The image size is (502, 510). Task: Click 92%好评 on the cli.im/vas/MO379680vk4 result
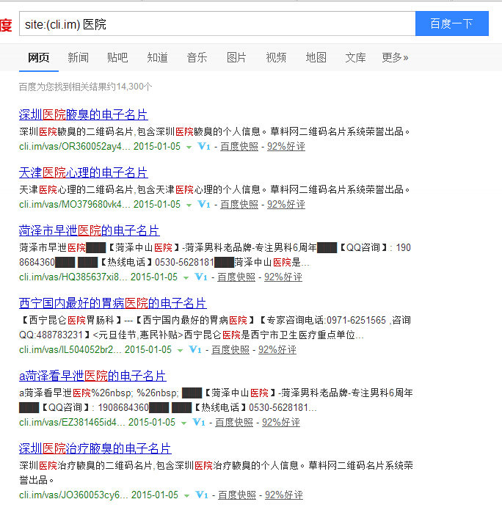(286, 204)
